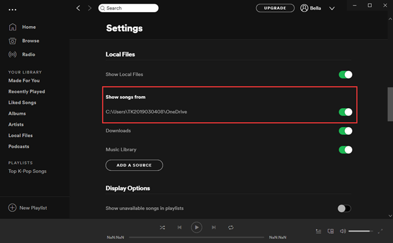Click the elapsed time NaN:NaN label
The height and width of the screenshot is (243, 393).
point(116,238)
